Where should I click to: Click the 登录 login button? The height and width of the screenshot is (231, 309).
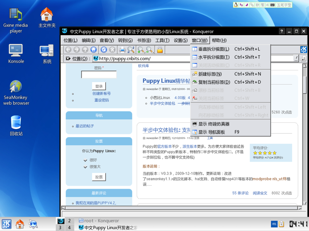tap(99, 86)
